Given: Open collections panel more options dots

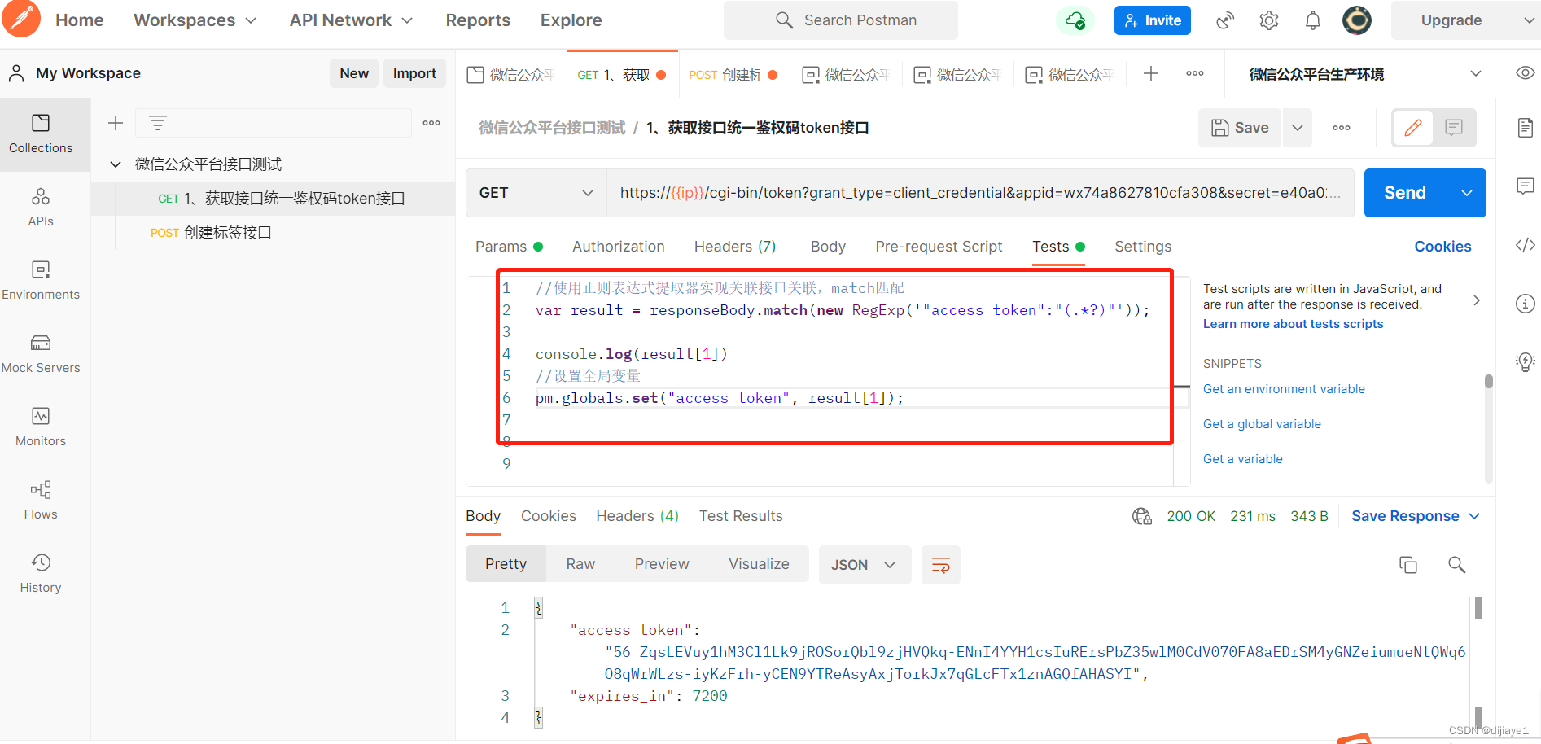Looking at the screenshot, I should tap(431, 123).
